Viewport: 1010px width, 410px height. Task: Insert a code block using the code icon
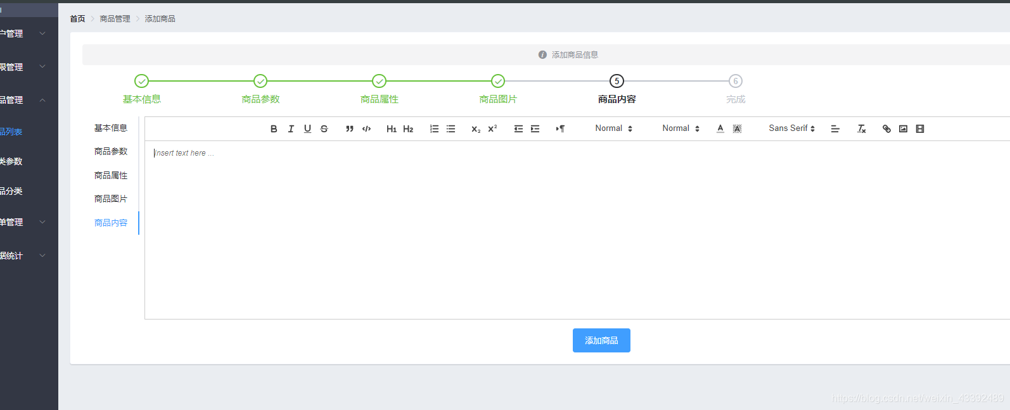click(x=366, y=128)
